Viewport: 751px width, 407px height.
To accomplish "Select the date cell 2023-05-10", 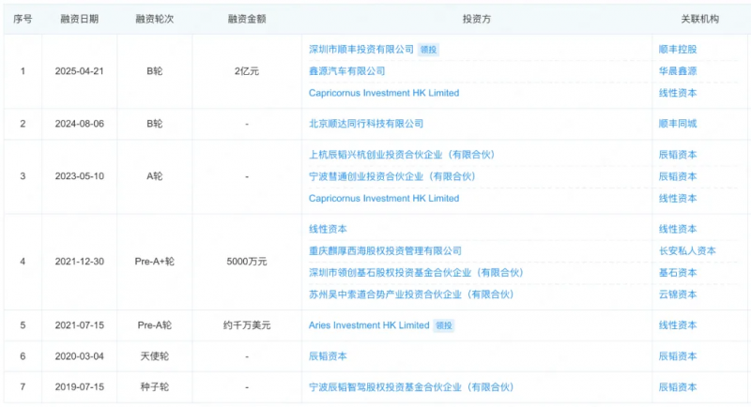I will 80,176.
